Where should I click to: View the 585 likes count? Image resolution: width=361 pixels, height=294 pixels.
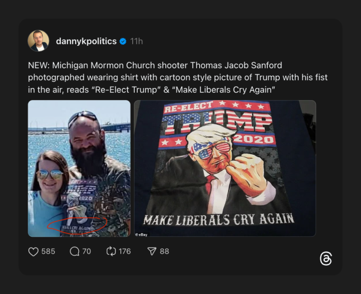point(48,251)
